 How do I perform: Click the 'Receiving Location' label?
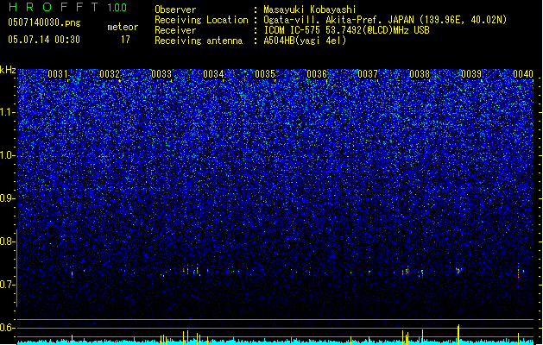point(201,20)
